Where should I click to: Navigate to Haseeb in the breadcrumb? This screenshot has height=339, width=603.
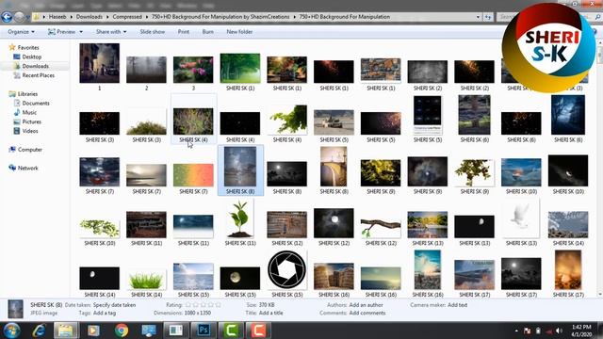point(57,17)
